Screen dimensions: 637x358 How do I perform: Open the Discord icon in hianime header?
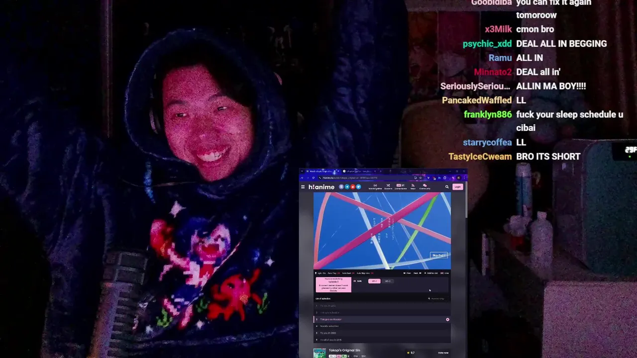[x=341, y=187]
